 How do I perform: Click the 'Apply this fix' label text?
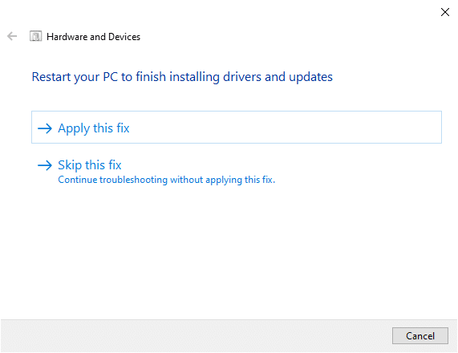coord(94,128)
